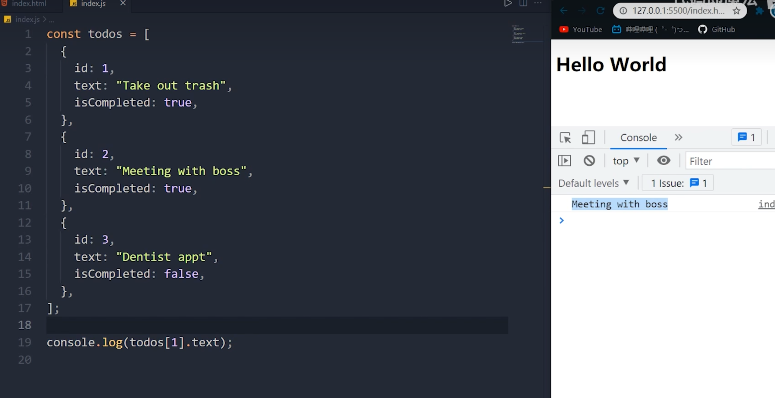This screenshot has width=775, height=398.
Task: Bookmark this page with the star icon
Action: point(736,11)
